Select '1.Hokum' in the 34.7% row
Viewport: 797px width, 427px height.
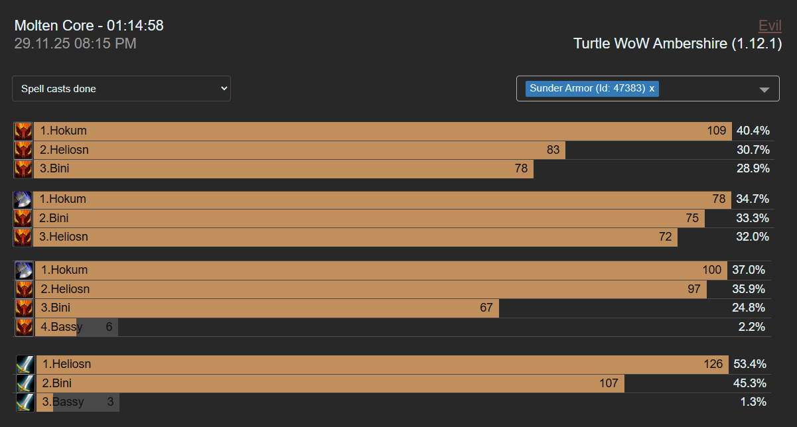click(x=62, y=200)
